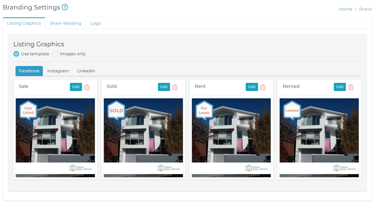Click the Rented card title

click(291, 86)
